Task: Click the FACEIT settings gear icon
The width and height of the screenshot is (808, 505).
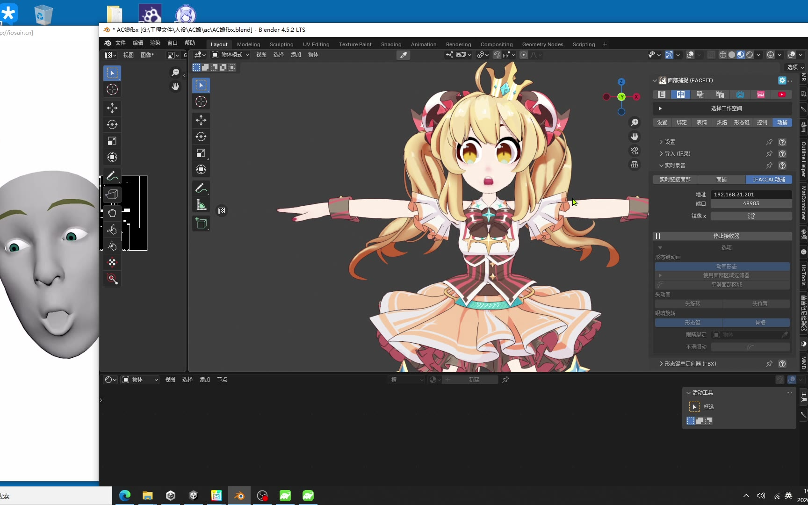Action: (x=782, y=80)
